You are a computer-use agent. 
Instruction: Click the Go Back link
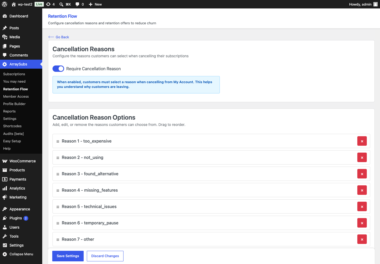point(59,37)
